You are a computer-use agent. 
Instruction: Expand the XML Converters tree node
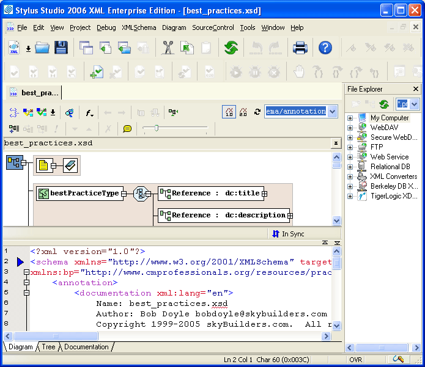tap(350, 176)
